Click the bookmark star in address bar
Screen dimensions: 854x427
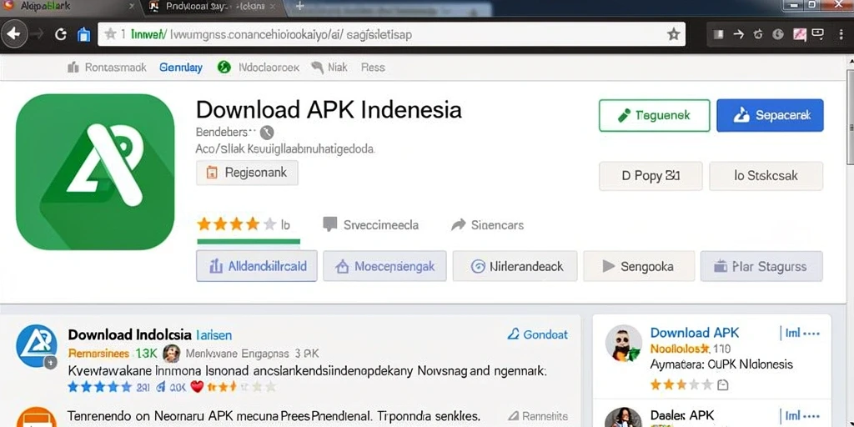tap(674, 34)
